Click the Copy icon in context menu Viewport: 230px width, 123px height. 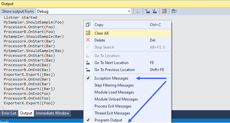(x=88, y=25)
